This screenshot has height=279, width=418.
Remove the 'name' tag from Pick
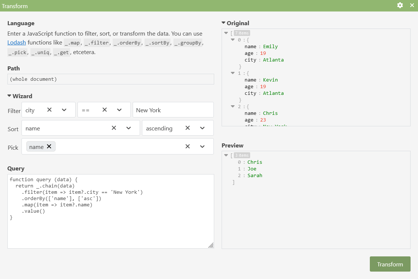[x=49, y=146]
